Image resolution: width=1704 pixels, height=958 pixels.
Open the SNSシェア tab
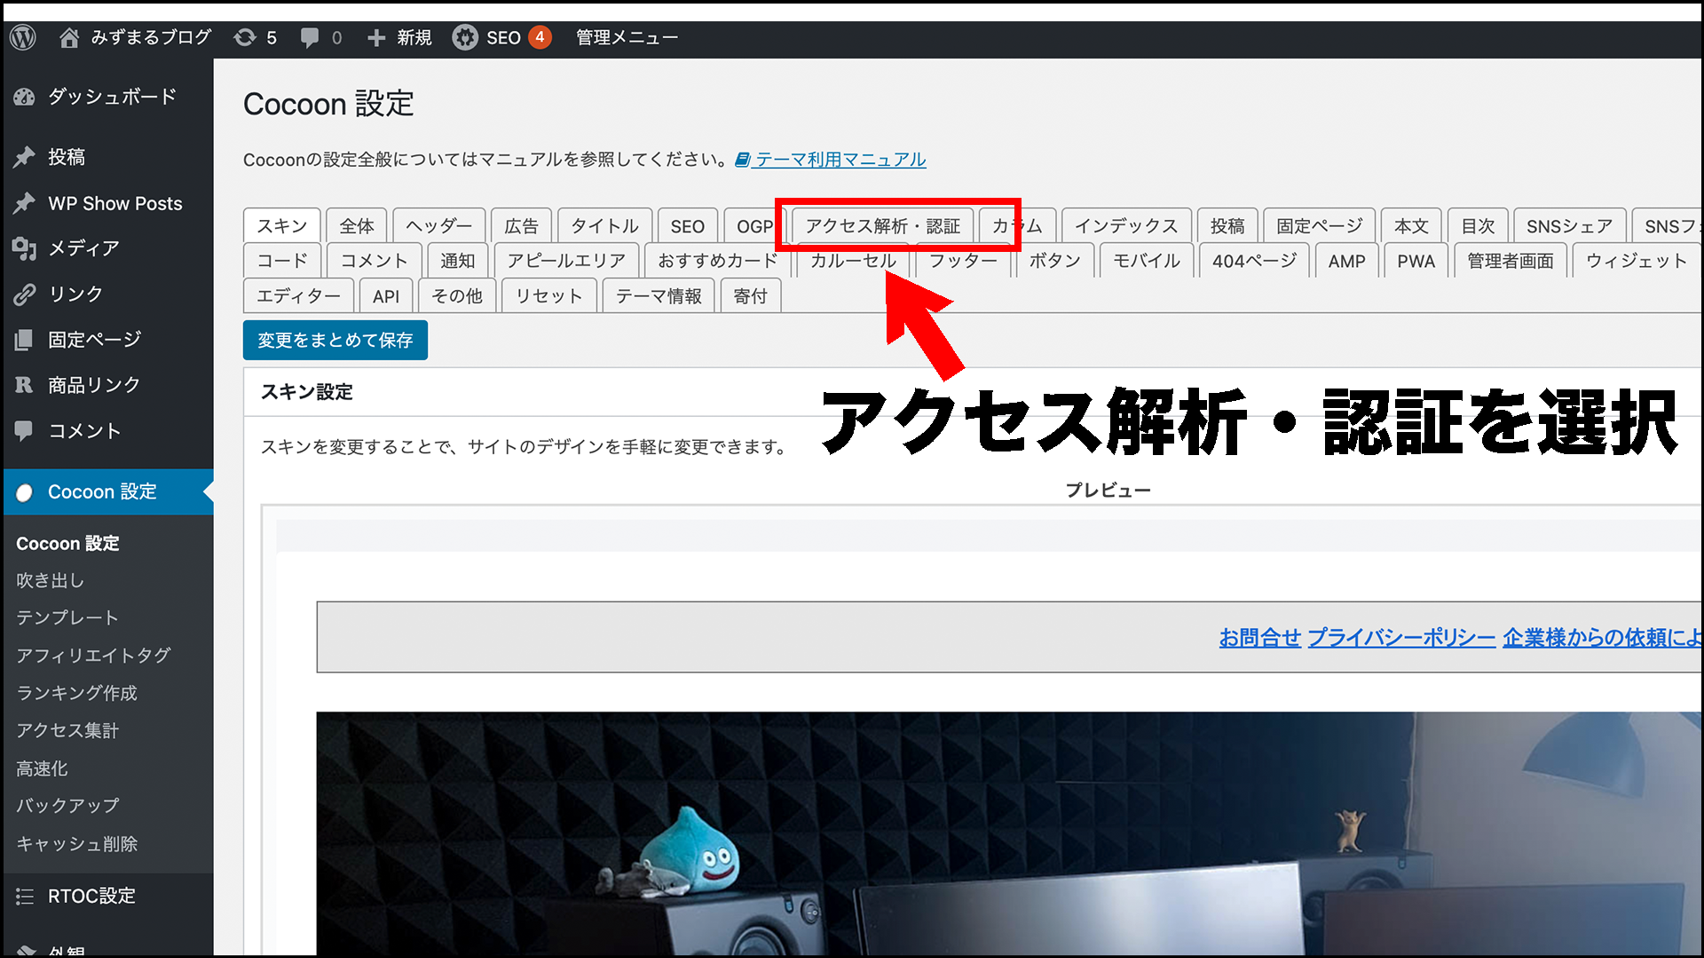click(x=1569, y=226)
